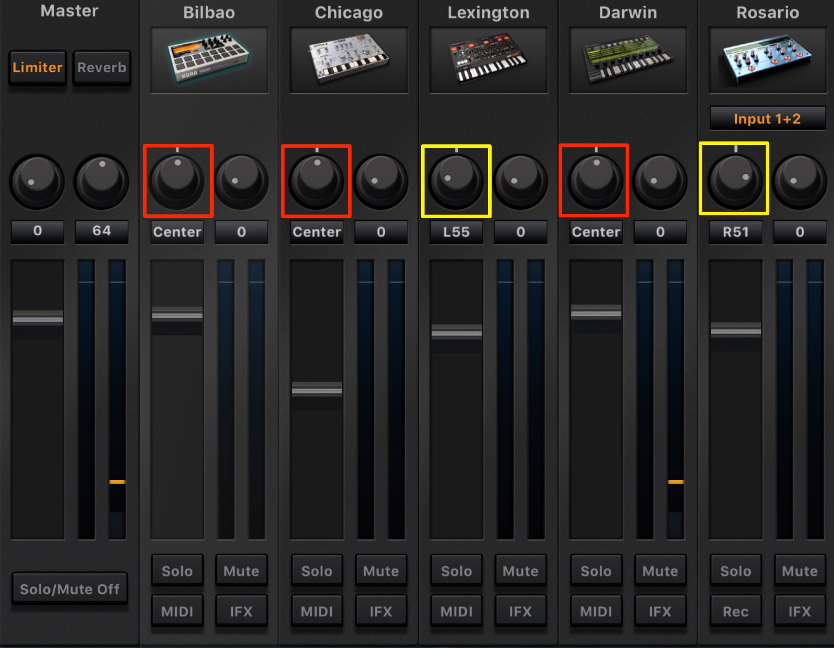Viewport: 834px width, 648px height.
Task: Open MIDI settings for Bilbao
Action: point(177,611)
